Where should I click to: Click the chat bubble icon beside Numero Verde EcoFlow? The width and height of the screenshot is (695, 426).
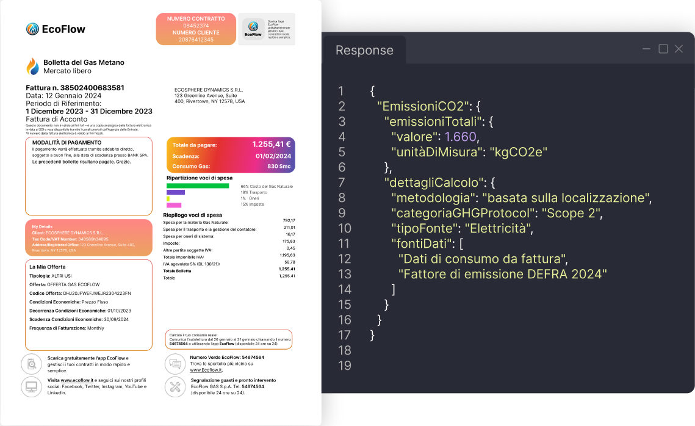(175, 364)
